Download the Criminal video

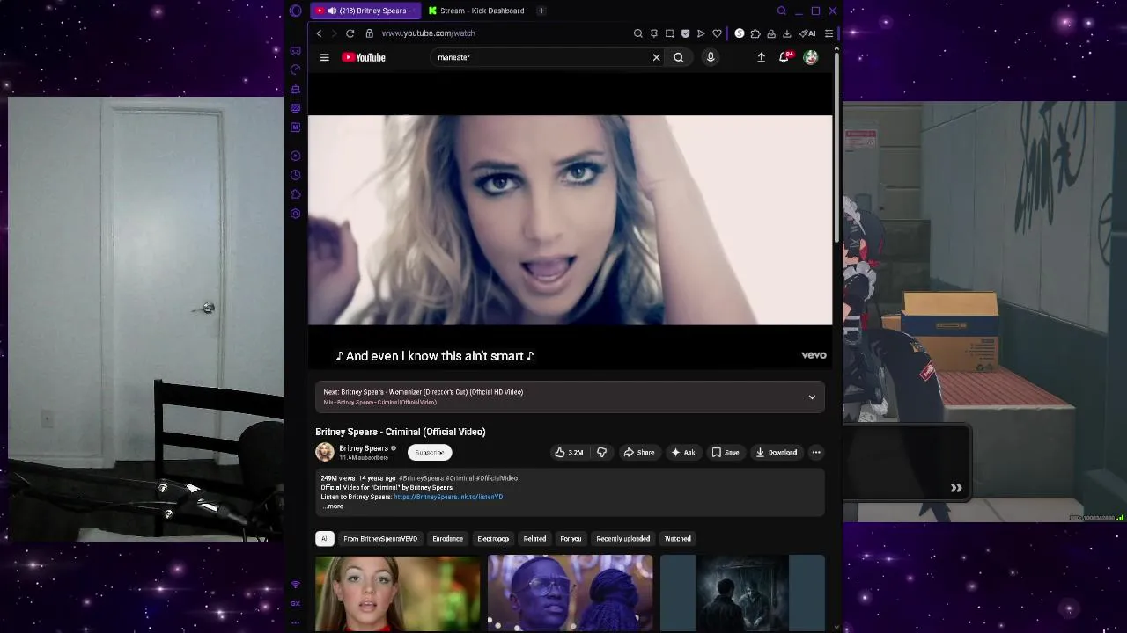point(776,453)
